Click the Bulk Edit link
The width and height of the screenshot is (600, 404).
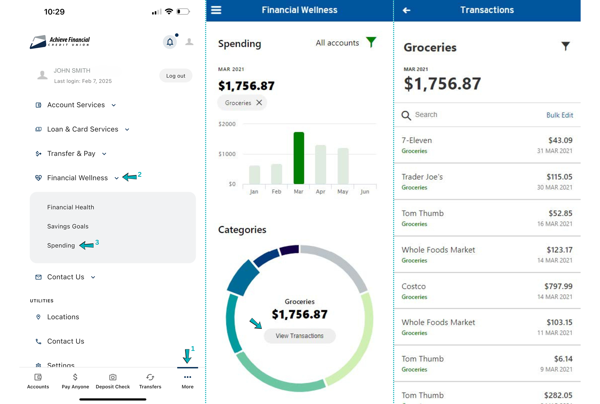click(x=560, y=115)
